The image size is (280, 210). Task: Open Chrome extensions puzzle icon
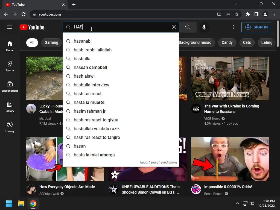(248, 14)
